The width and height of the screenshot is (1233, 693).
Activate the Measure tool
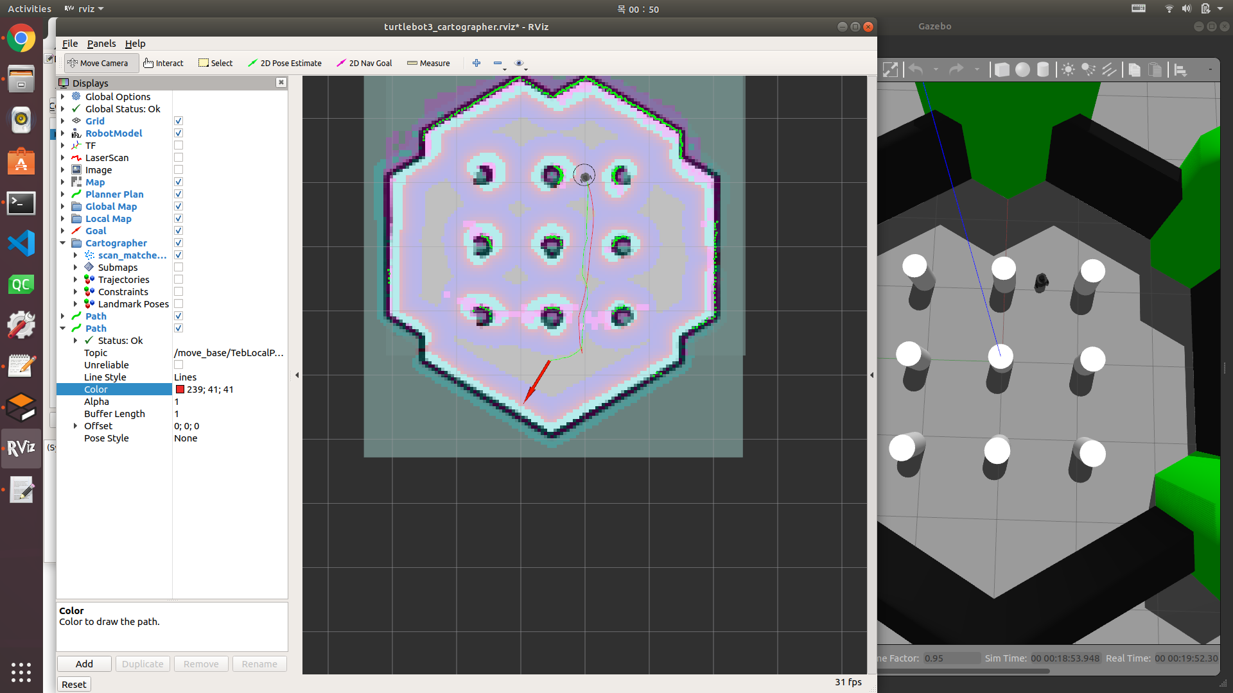pyautogui.click(x=428, y=63)
